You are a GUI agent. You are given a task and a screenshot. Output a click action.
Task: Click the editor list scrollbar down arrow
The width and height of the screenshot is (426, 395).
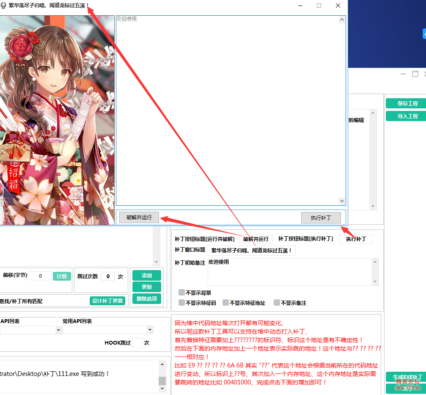coord(373,206)
